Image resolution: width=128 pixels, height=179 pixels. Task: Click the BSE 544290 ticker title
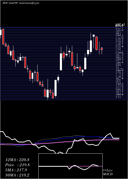click(x=10, y=3)
